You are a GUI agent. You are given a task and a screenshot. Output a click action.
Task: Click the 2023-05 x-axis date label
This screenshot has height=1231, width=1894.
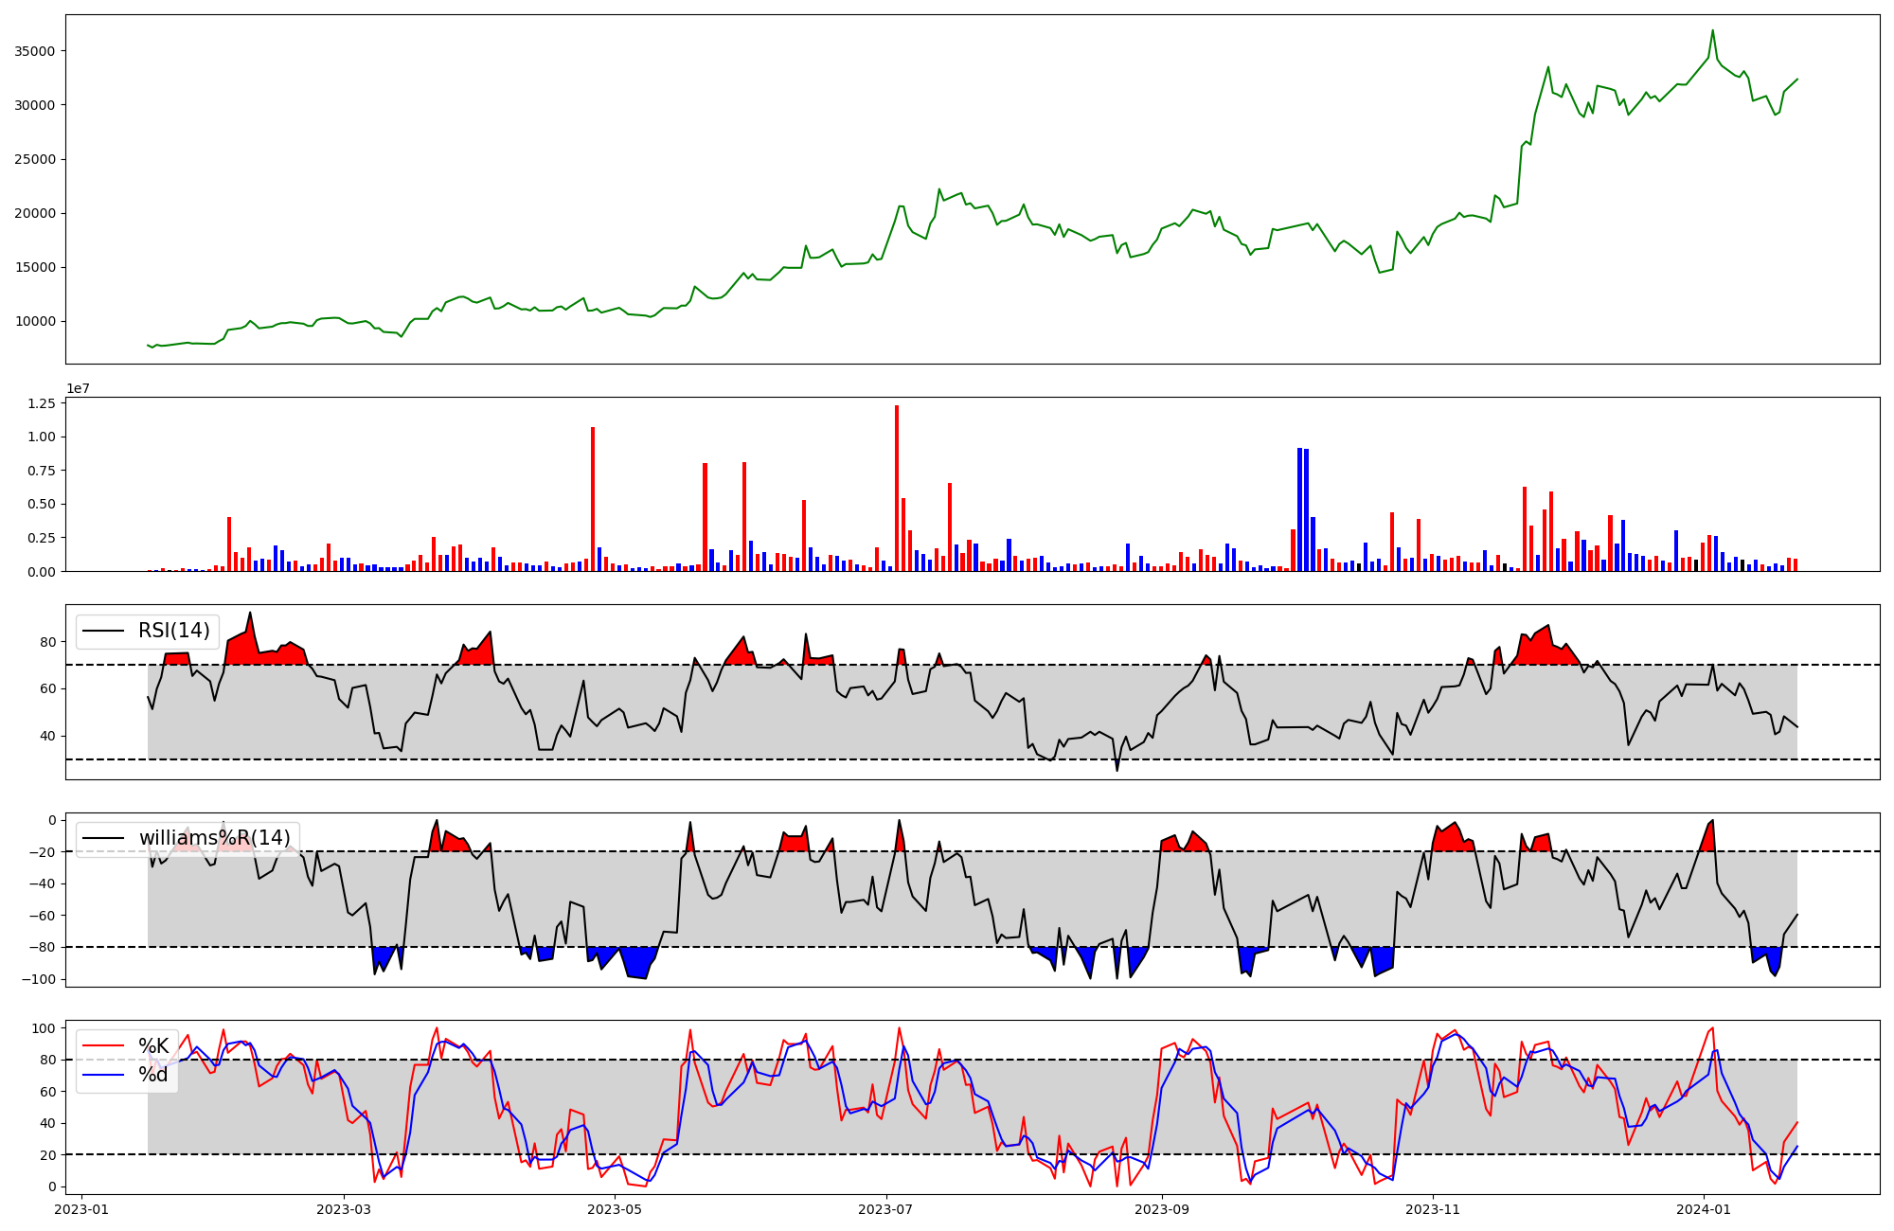coord(615,1209)
